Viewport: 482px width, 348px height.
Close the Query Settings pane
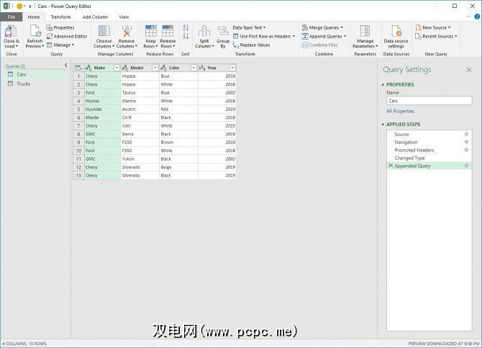pyautogui.click(x=469, y=70)
